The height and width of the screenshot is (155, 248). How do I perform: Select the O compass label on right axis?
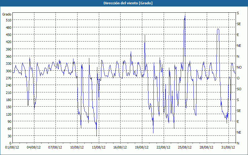click(238, 78)
